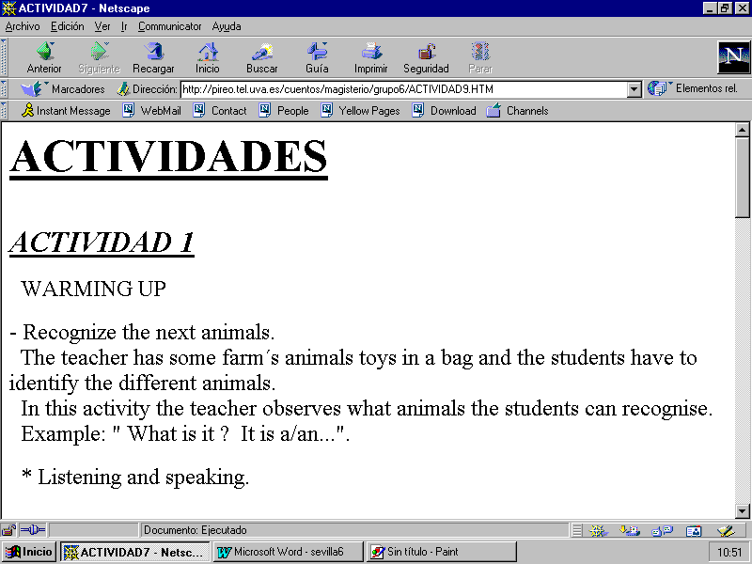
Task: Click in the Dirección URL field
Action: [404, 89]
